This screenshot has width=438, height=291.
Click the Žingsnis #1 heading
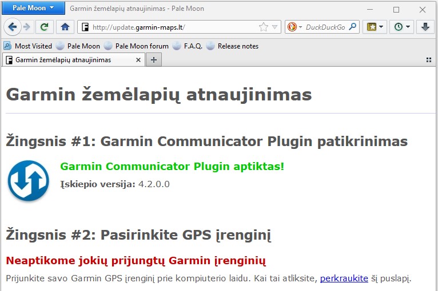click(207, 141)
